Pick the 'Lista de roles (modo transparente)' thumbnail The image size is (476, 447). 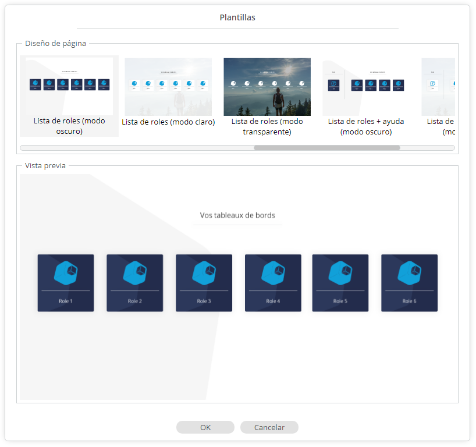point(267,87)
